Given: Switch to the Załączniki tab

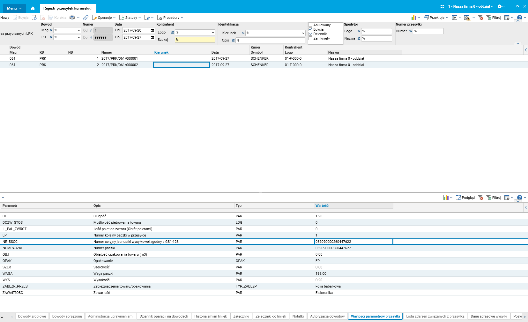Looking at the screenshot, I should (241, 316).
